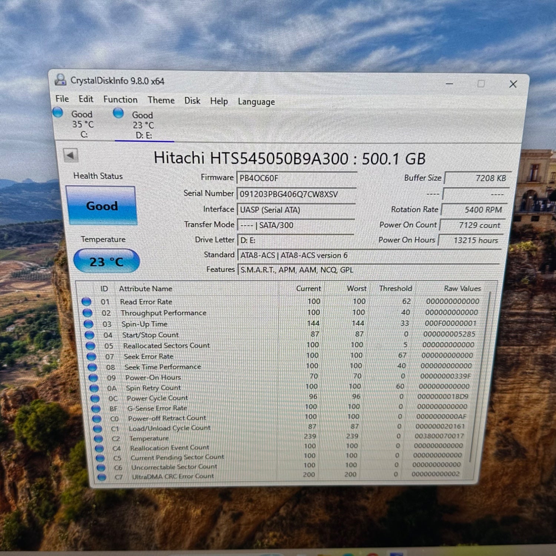Select the Spin-Up Time attribute text

144,324
